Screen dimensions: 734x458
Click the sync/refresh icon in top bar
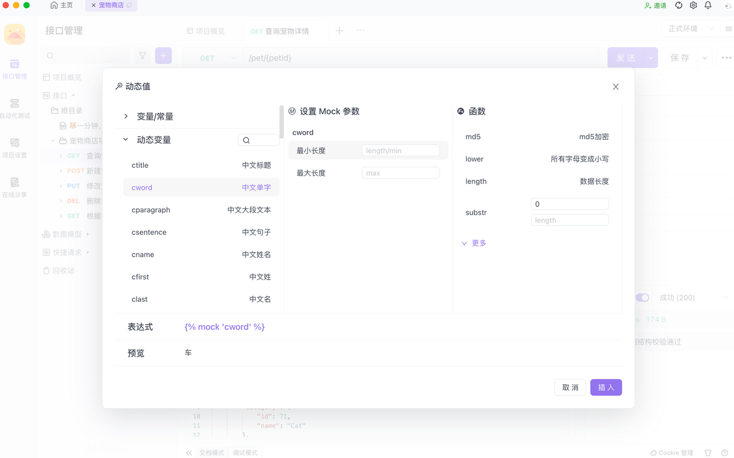pos(678,5)
